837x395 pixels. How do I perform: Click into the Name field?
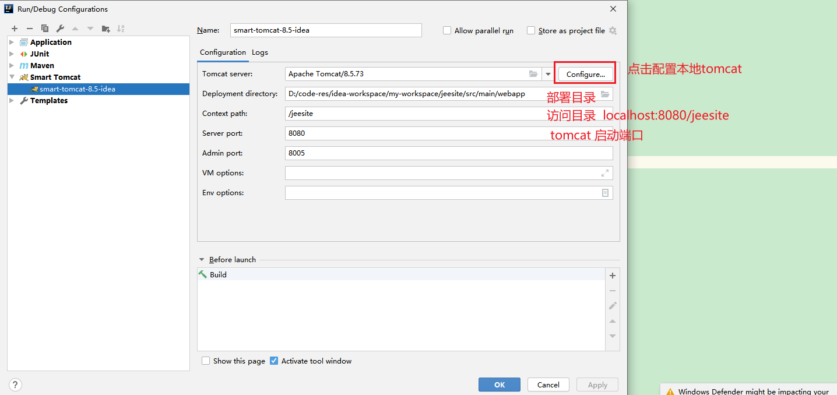pos(325,30)
